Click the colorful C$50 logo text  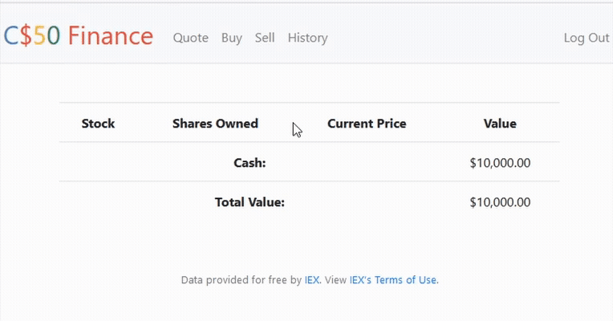(32, 36)
